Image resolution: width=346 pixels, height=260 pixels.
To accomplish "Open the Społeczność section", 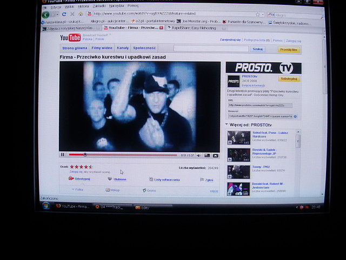I will pyautogui.click(x=144, y=48).
